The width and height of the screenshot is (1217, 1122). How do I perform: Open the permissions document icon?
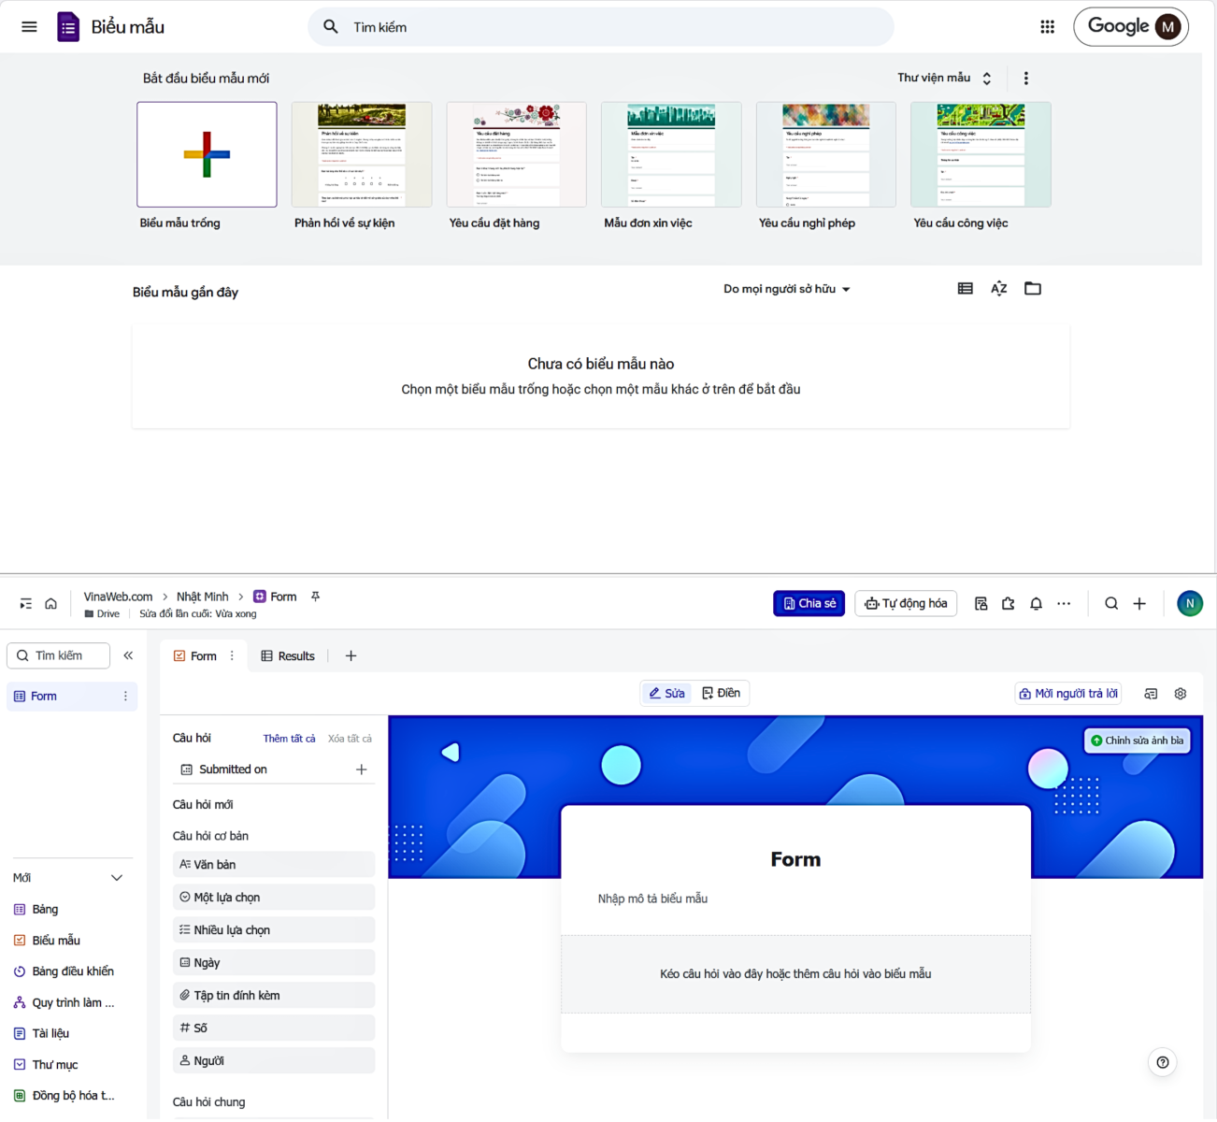pyautogui.click(x=981, y=603)
